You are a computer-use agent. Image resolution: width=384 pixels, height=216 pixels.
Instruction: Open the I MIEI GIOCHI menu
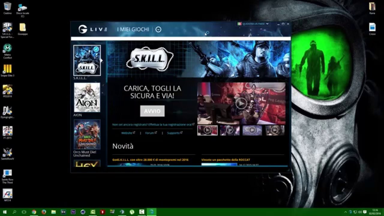133,29
